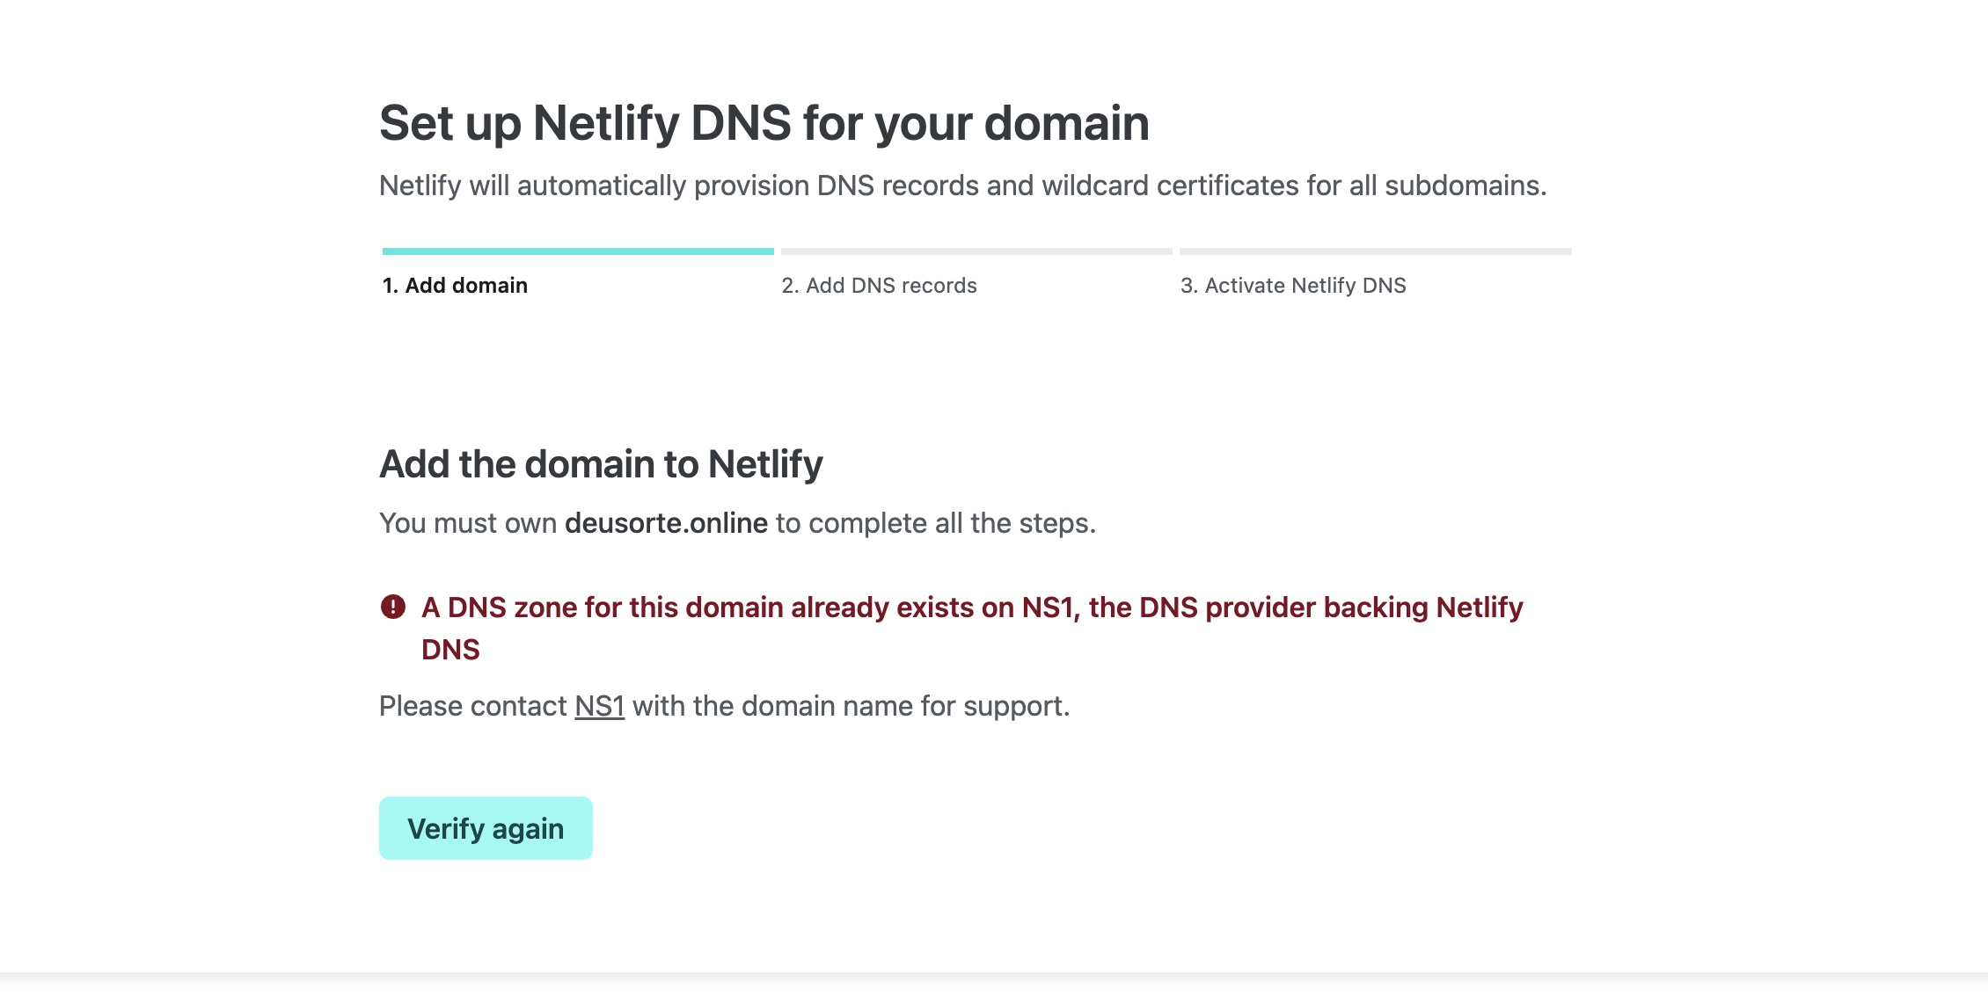Click the red "DNS zone already exists" error text

[x=972, y=607]
